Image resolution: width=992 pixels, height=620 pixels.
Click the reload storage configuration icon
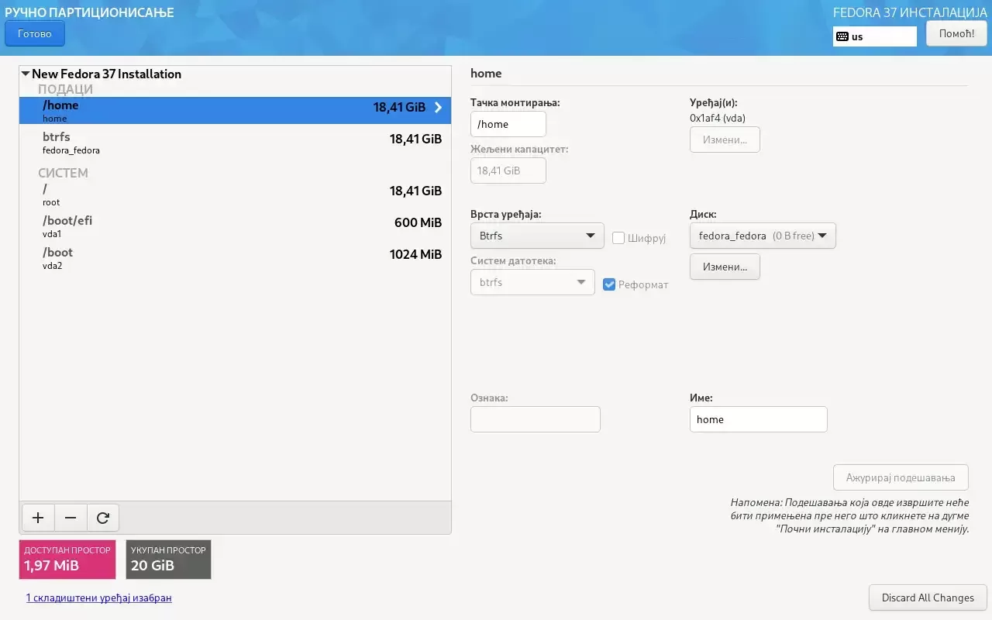click(103, 518)
